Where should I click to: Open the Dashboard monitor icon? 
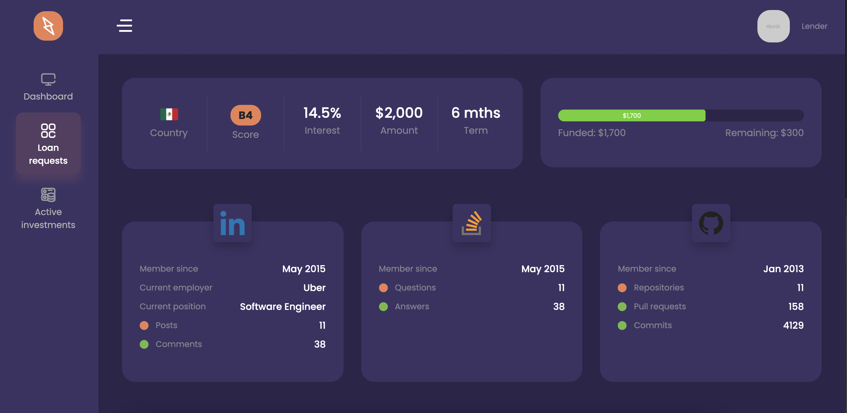[48, 79]
